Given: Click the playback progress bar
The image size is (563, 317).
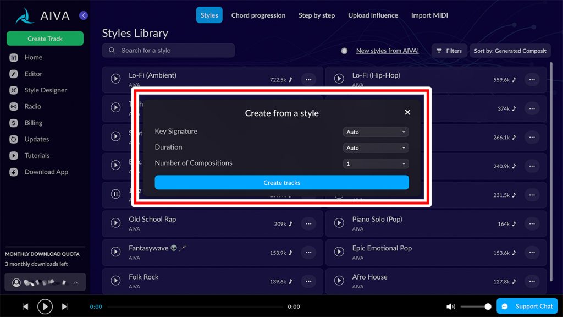Looking at the screenshot, I should (195, 307).
